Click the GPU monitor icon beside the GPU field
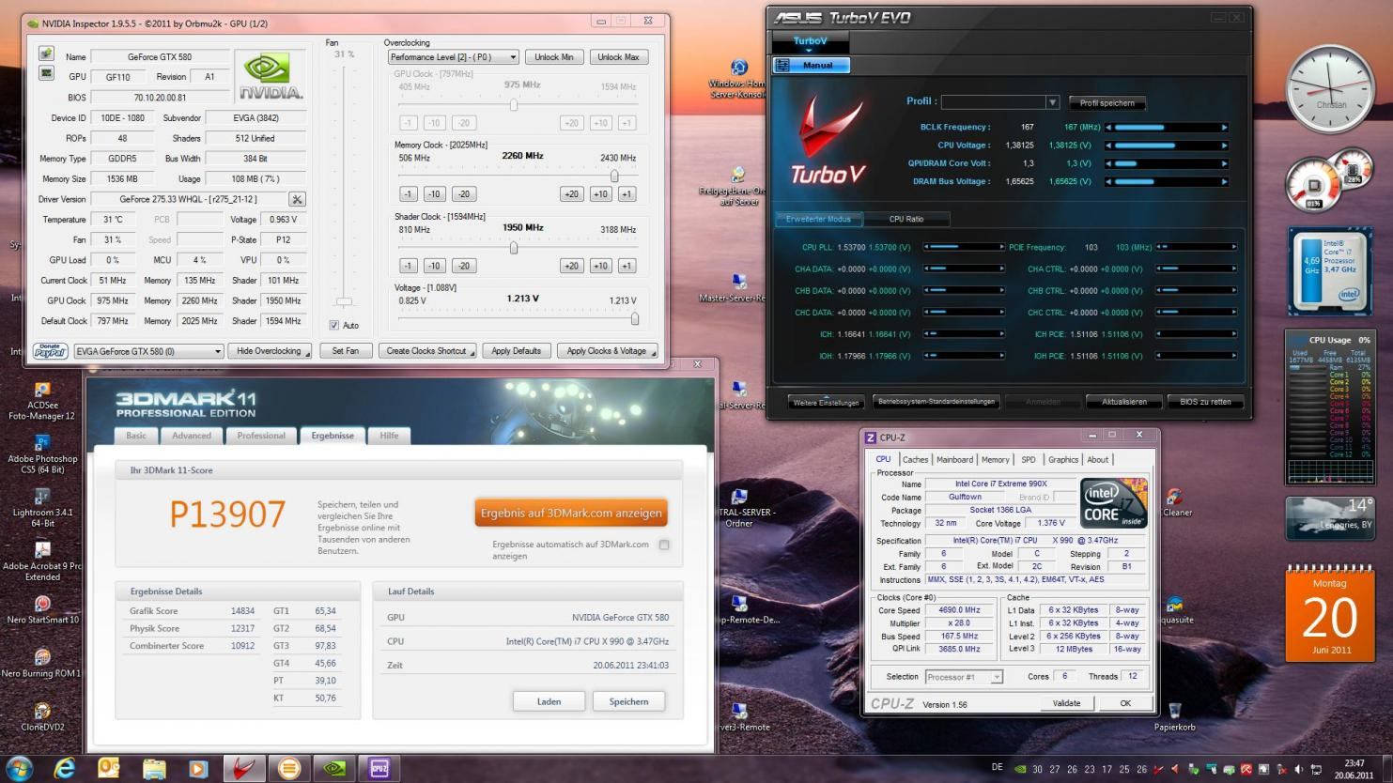Viewport: 1393px width, 783px height. coord(46,73)
